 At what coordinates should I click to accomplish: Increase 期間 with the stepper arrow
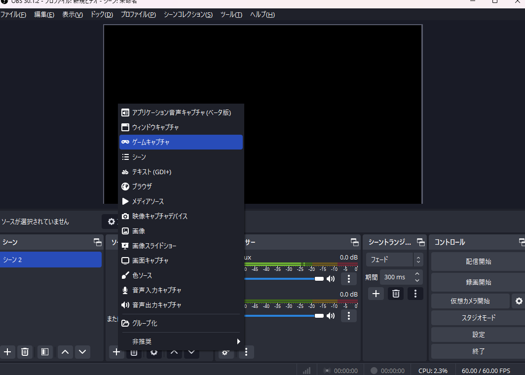416,274
